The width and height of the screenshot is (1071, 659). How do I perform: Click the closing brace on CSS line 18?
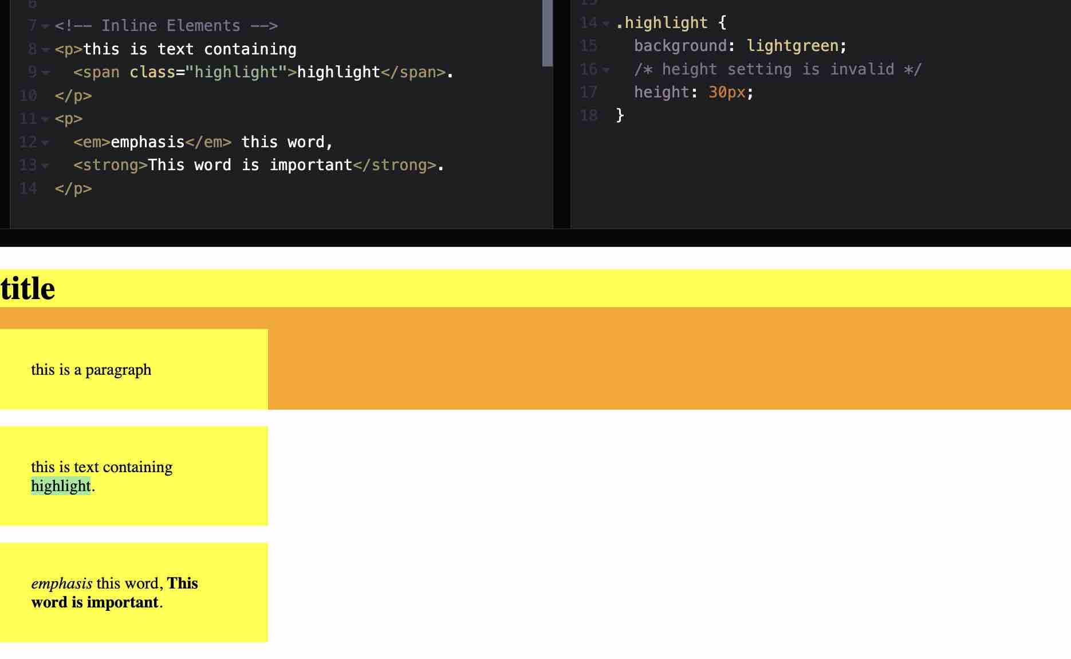(620, 115)
